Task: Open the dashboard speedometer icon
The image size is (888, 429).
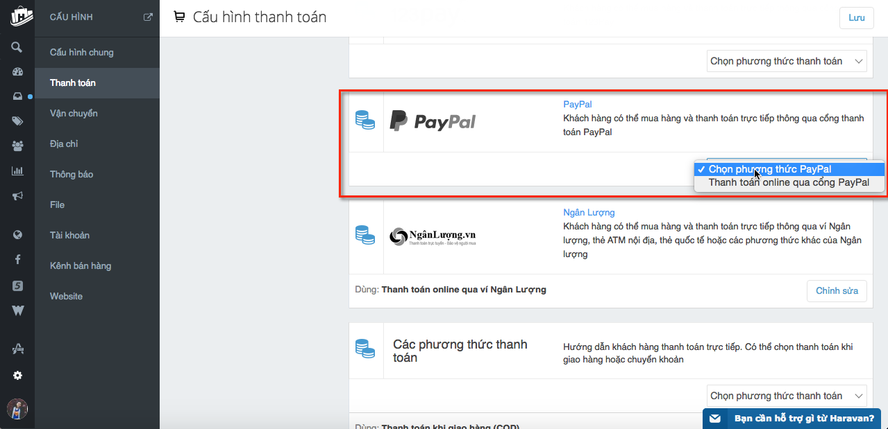Action: 17,71
